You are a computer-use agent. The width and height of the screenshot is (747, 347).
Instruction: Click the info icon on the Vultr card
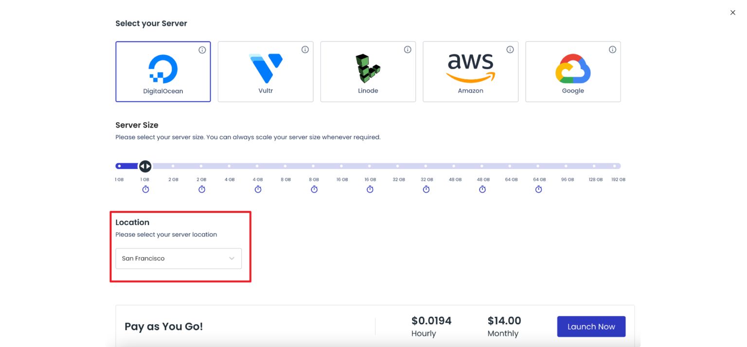click(305, 50)
